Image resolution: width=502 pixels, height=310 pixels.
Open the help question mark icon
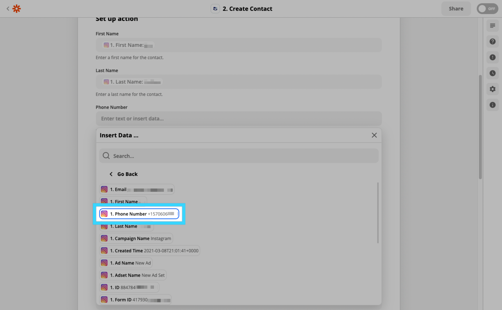493,41
